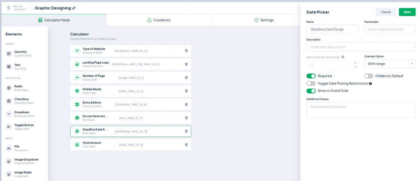Turn off Show in Grand Total
This screenshot has height=181, width=420.
[311, 91]
